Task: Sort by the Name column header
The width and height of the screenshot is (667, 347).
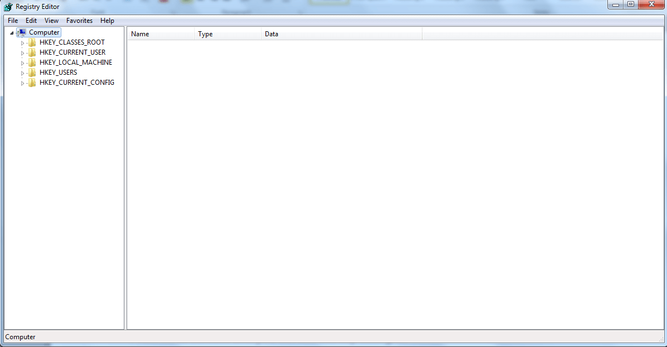Action: tap(161, 34)
